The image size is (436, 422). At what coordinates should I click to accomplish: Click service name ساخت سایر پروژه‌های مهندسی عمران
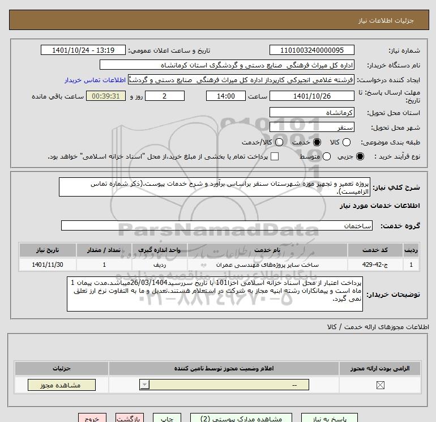pos(267,265)
